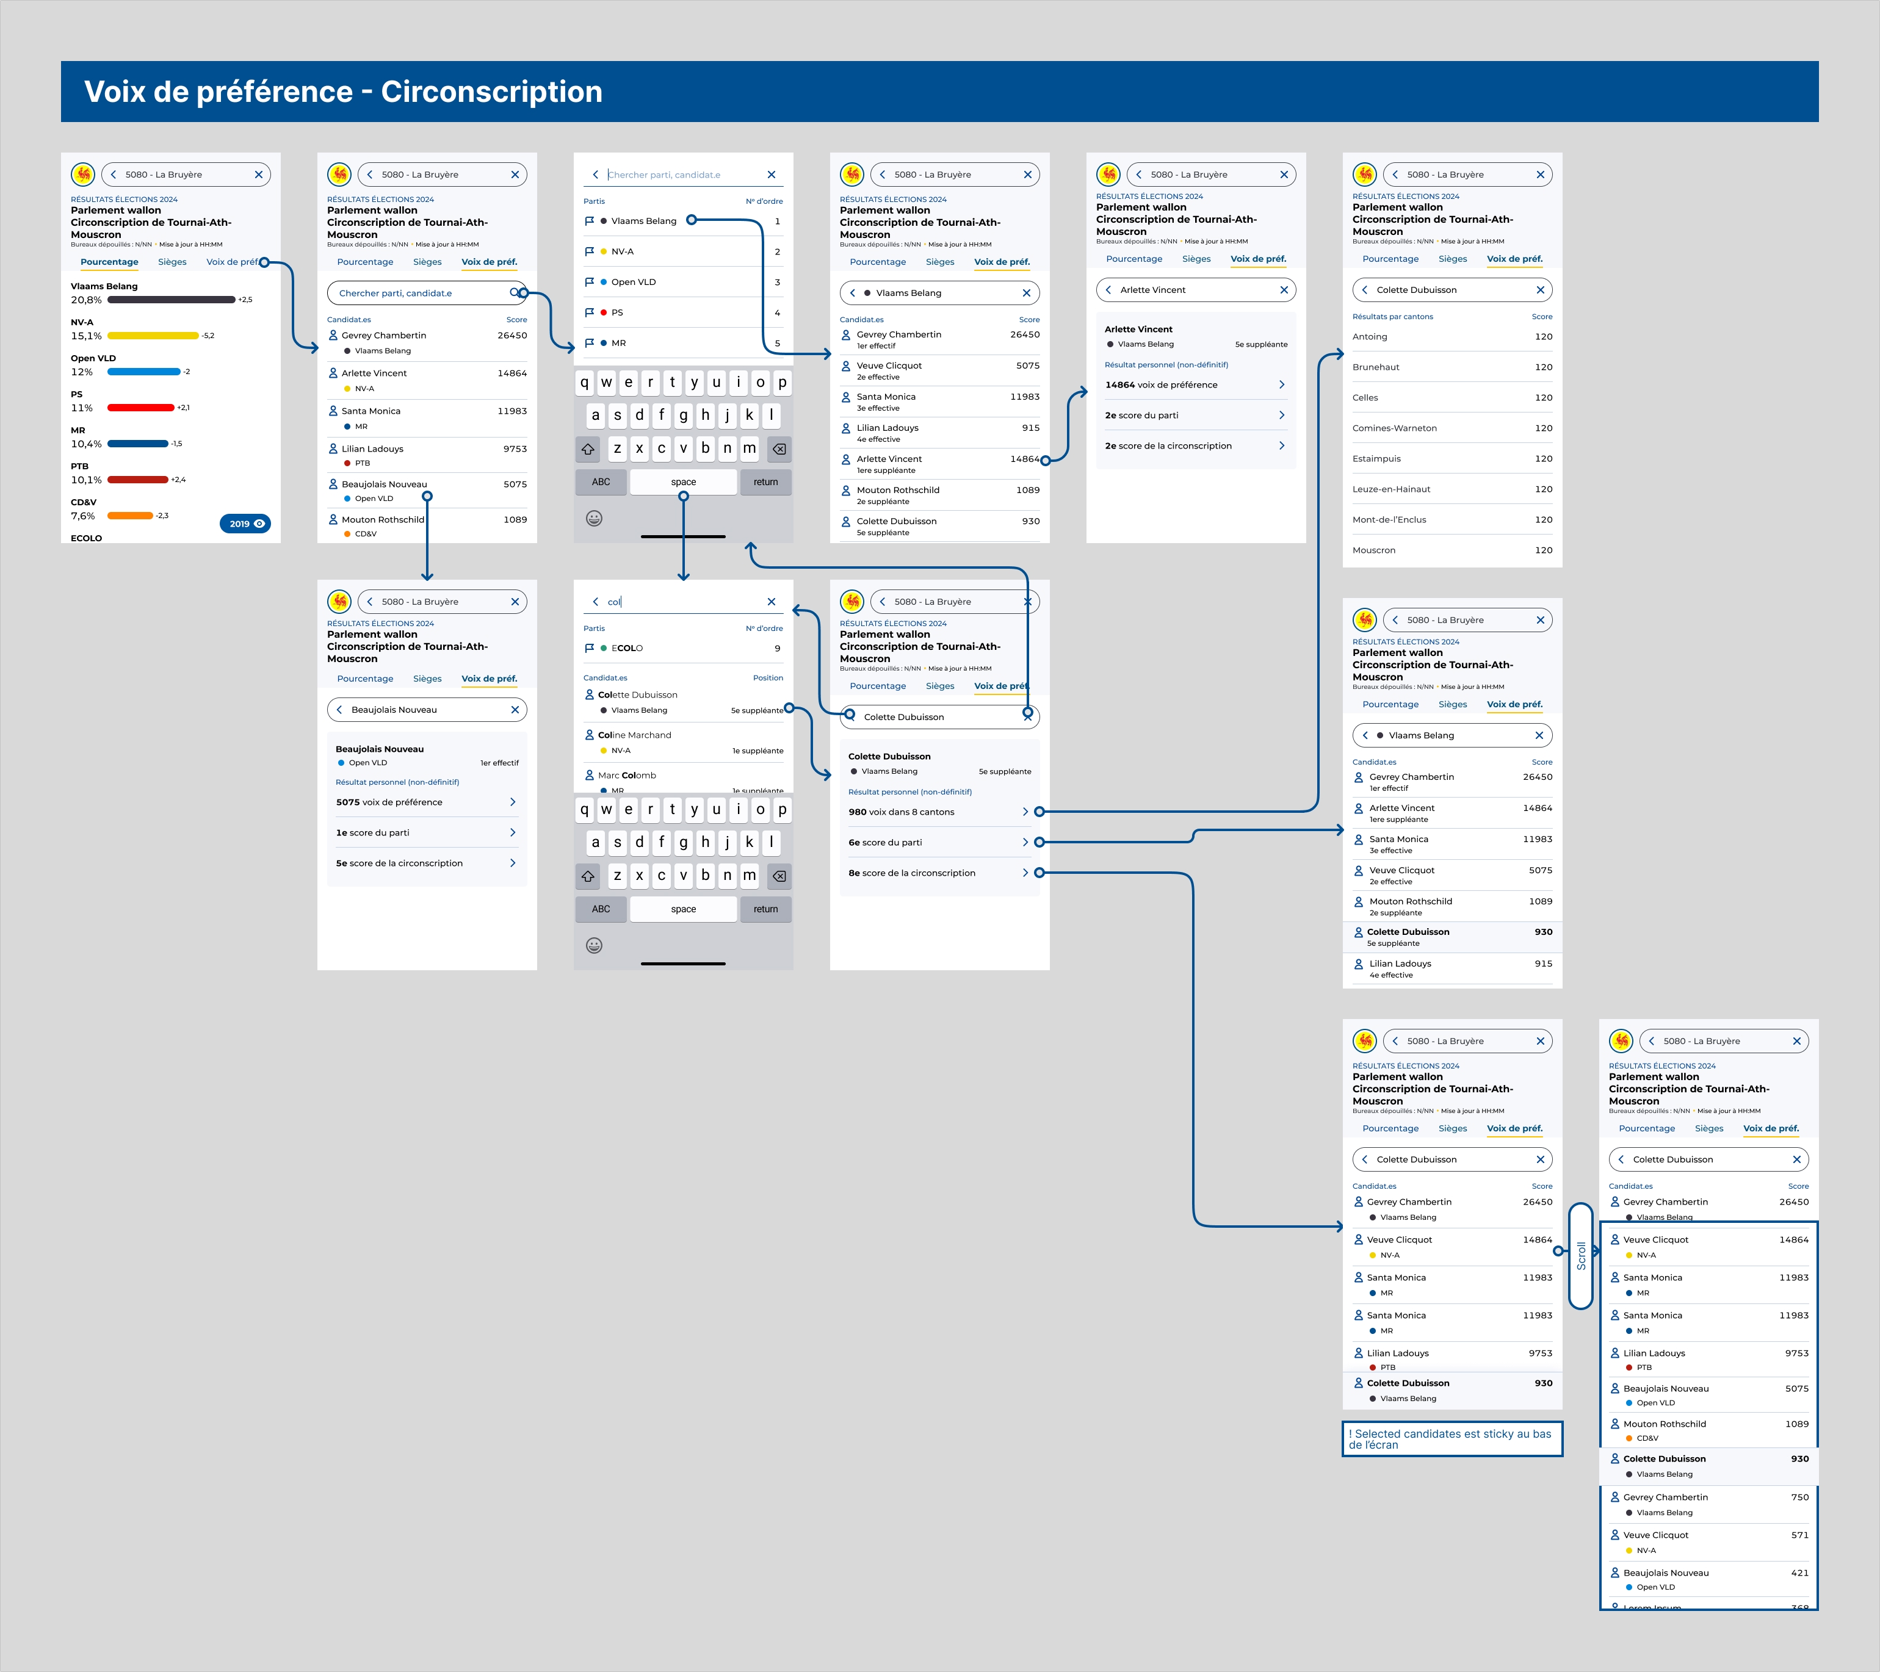Click the yellow NV-A 15,1% bar
Viewport: 1880px width, 1672px height.
click(x=153, y=336)
